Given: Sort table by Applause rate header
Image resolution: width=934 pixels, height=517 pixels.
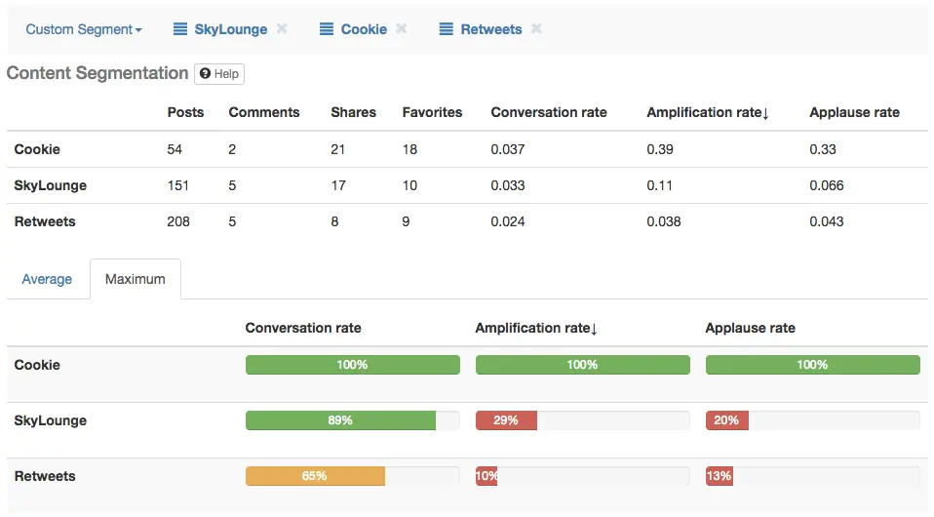Looking at the screenshot, I should coord(854,112).
